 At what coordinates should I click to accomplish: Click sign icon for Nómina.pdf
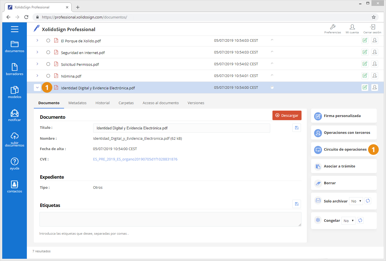pos(365,76)
